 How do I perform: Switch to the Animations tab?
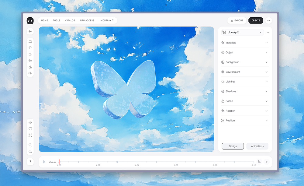[257, 146]
